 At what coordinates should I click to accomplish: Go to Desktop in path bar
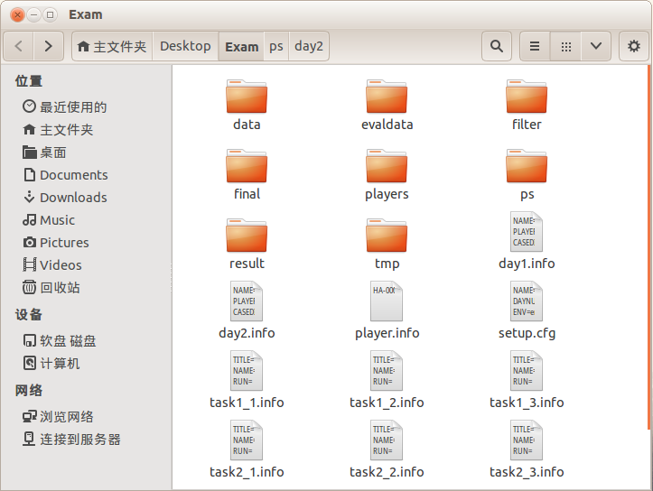[185, 46]
